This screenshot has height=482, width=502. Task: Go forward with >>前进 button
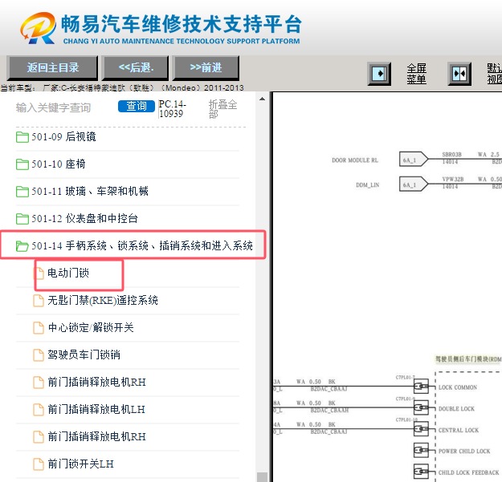coord(206,67)
